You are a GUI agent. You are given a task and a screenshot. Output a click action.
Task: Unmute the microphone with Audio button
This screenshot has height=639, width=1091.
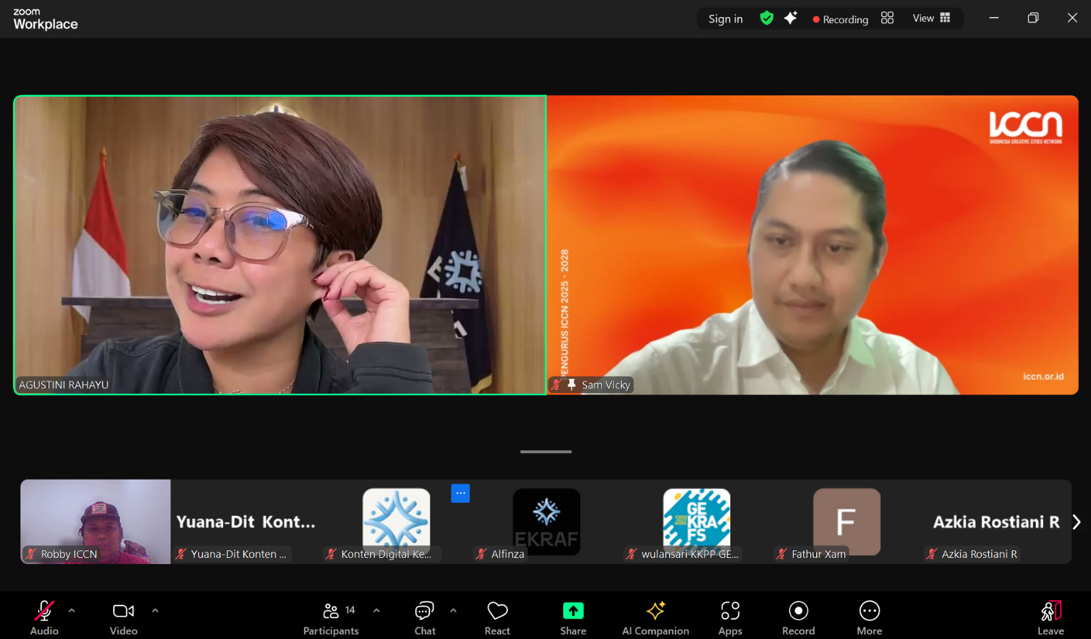44,618
